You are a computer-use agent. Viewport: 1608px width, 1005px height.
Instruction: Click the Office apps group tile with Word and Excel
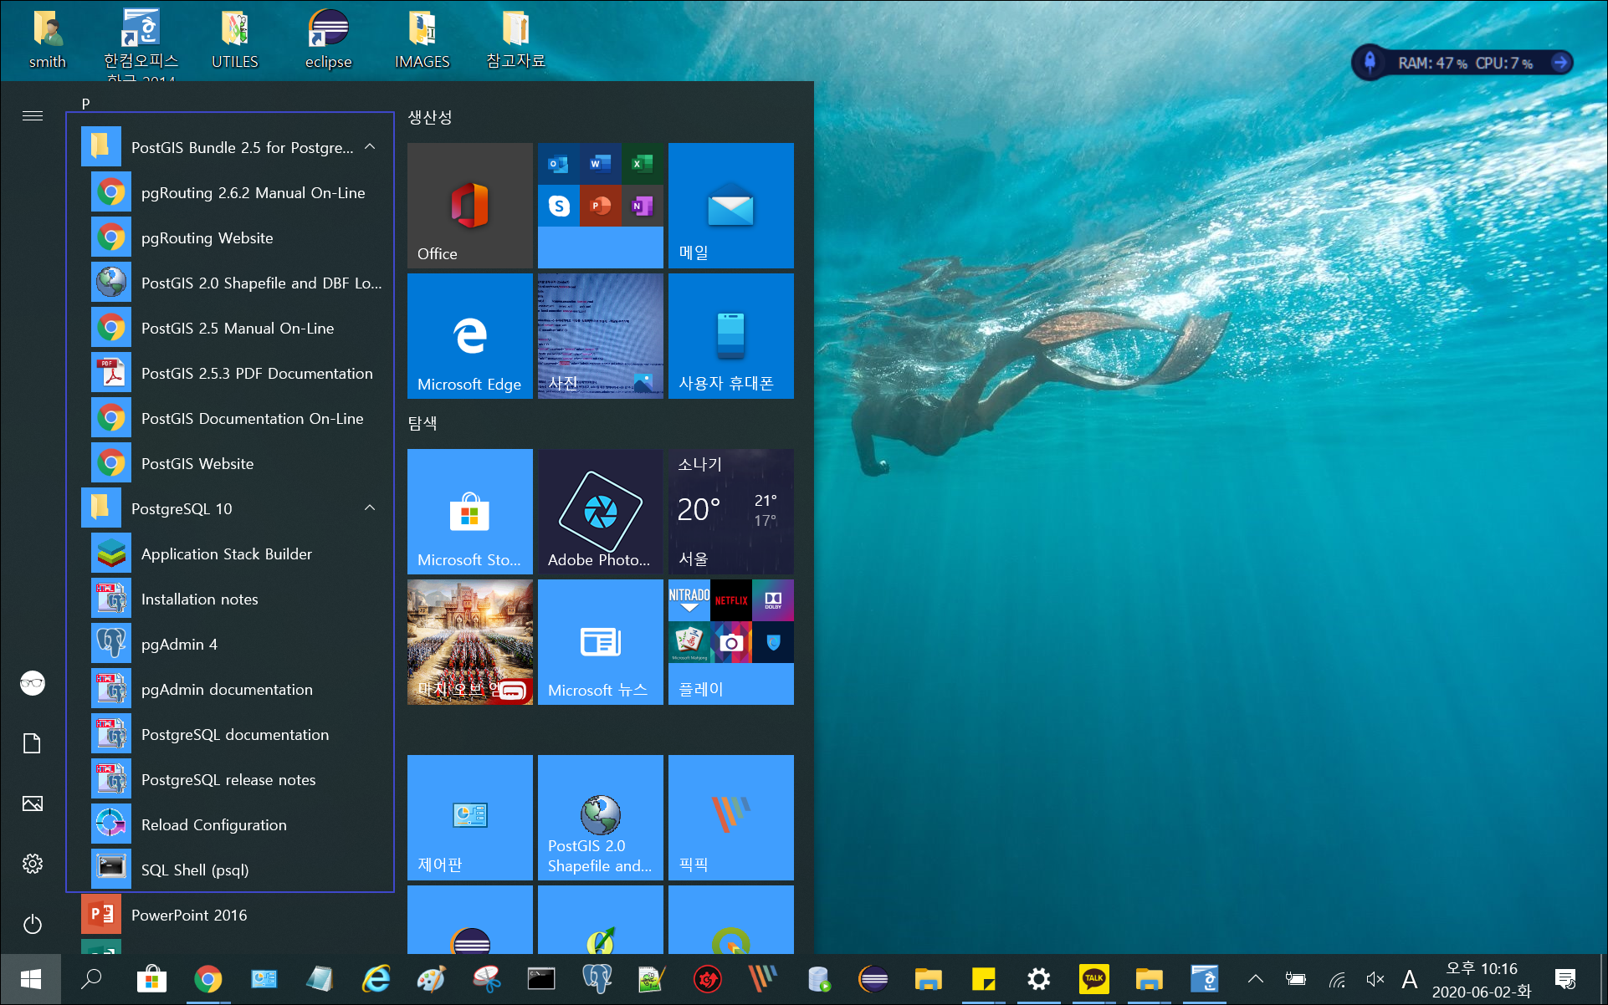601,206
